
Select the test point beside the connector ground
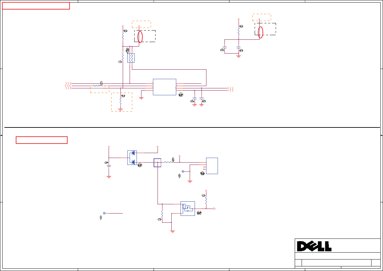[183, 171]
